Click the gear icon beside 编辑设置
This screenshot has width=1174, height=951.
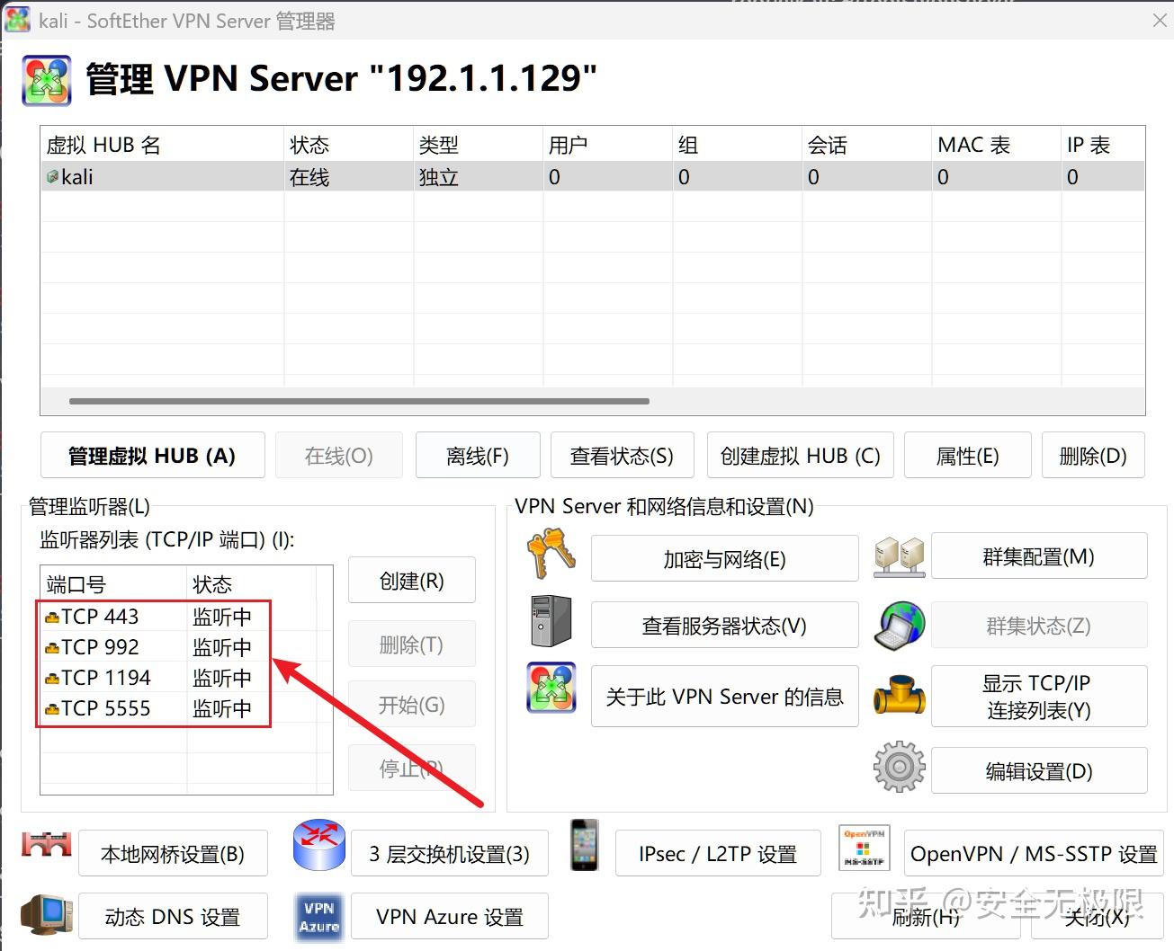tap(897, 766)
